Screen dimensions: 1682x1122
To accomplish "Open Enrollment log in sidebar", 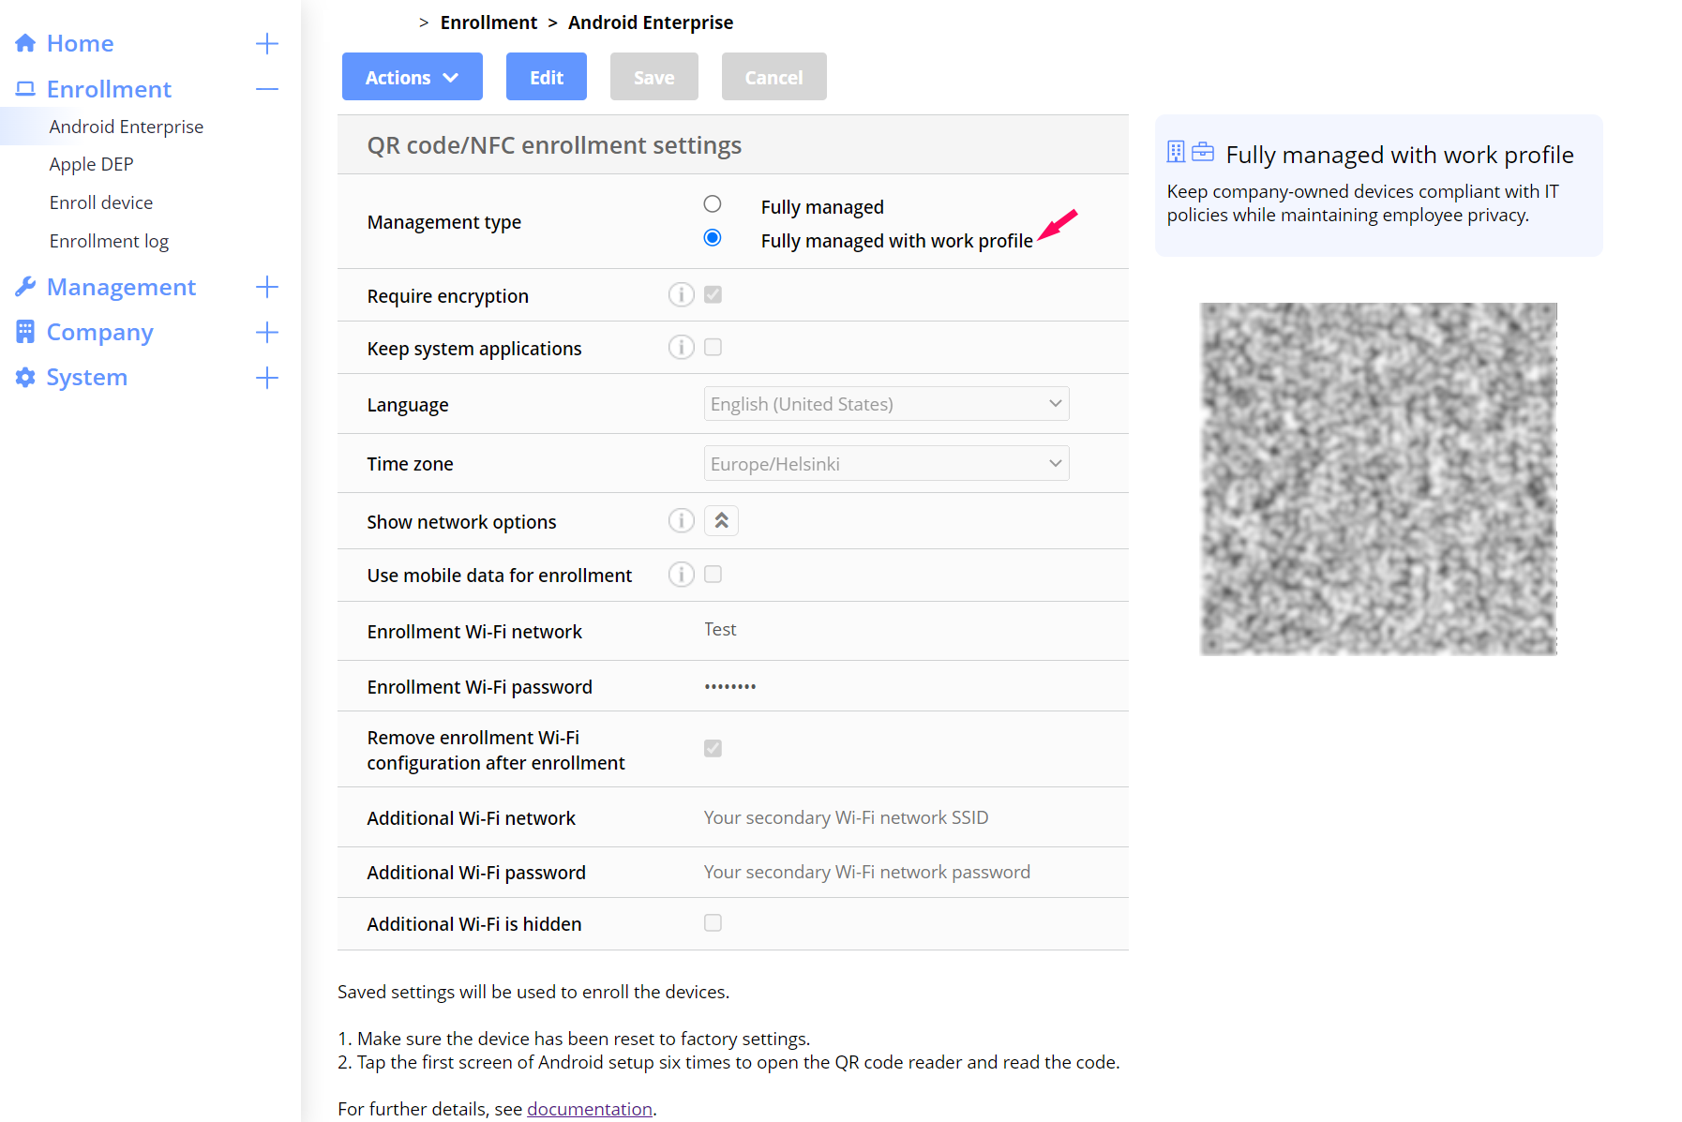I will click(x=110, y=241).
